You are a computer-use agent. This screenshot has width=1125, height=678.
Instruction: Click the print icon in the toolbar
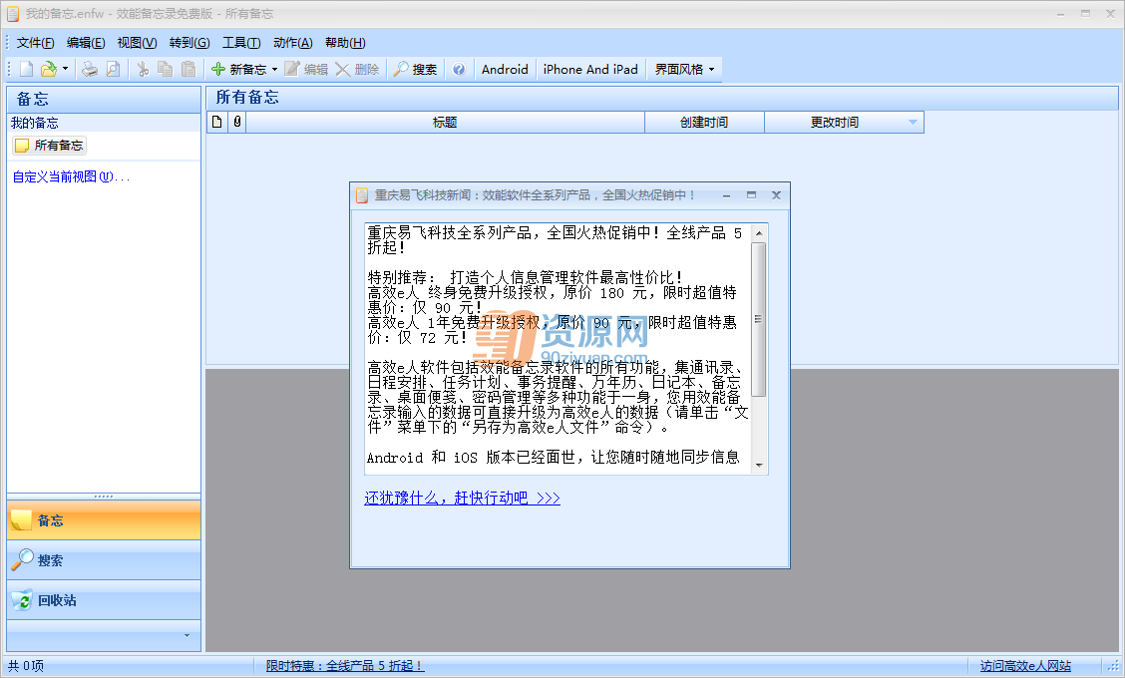coord(90,69)
